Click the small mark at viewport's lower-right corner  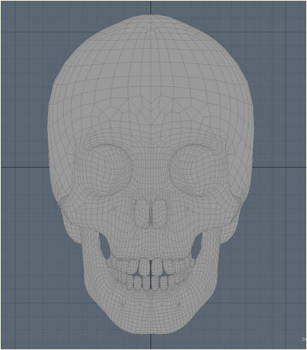click(x=304, y=339)
